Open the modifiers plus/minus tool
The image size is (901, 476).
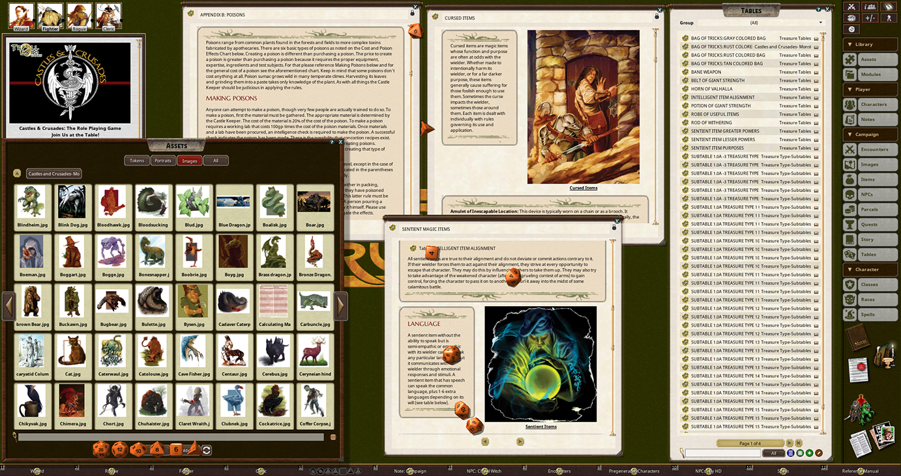coord(869,18)
